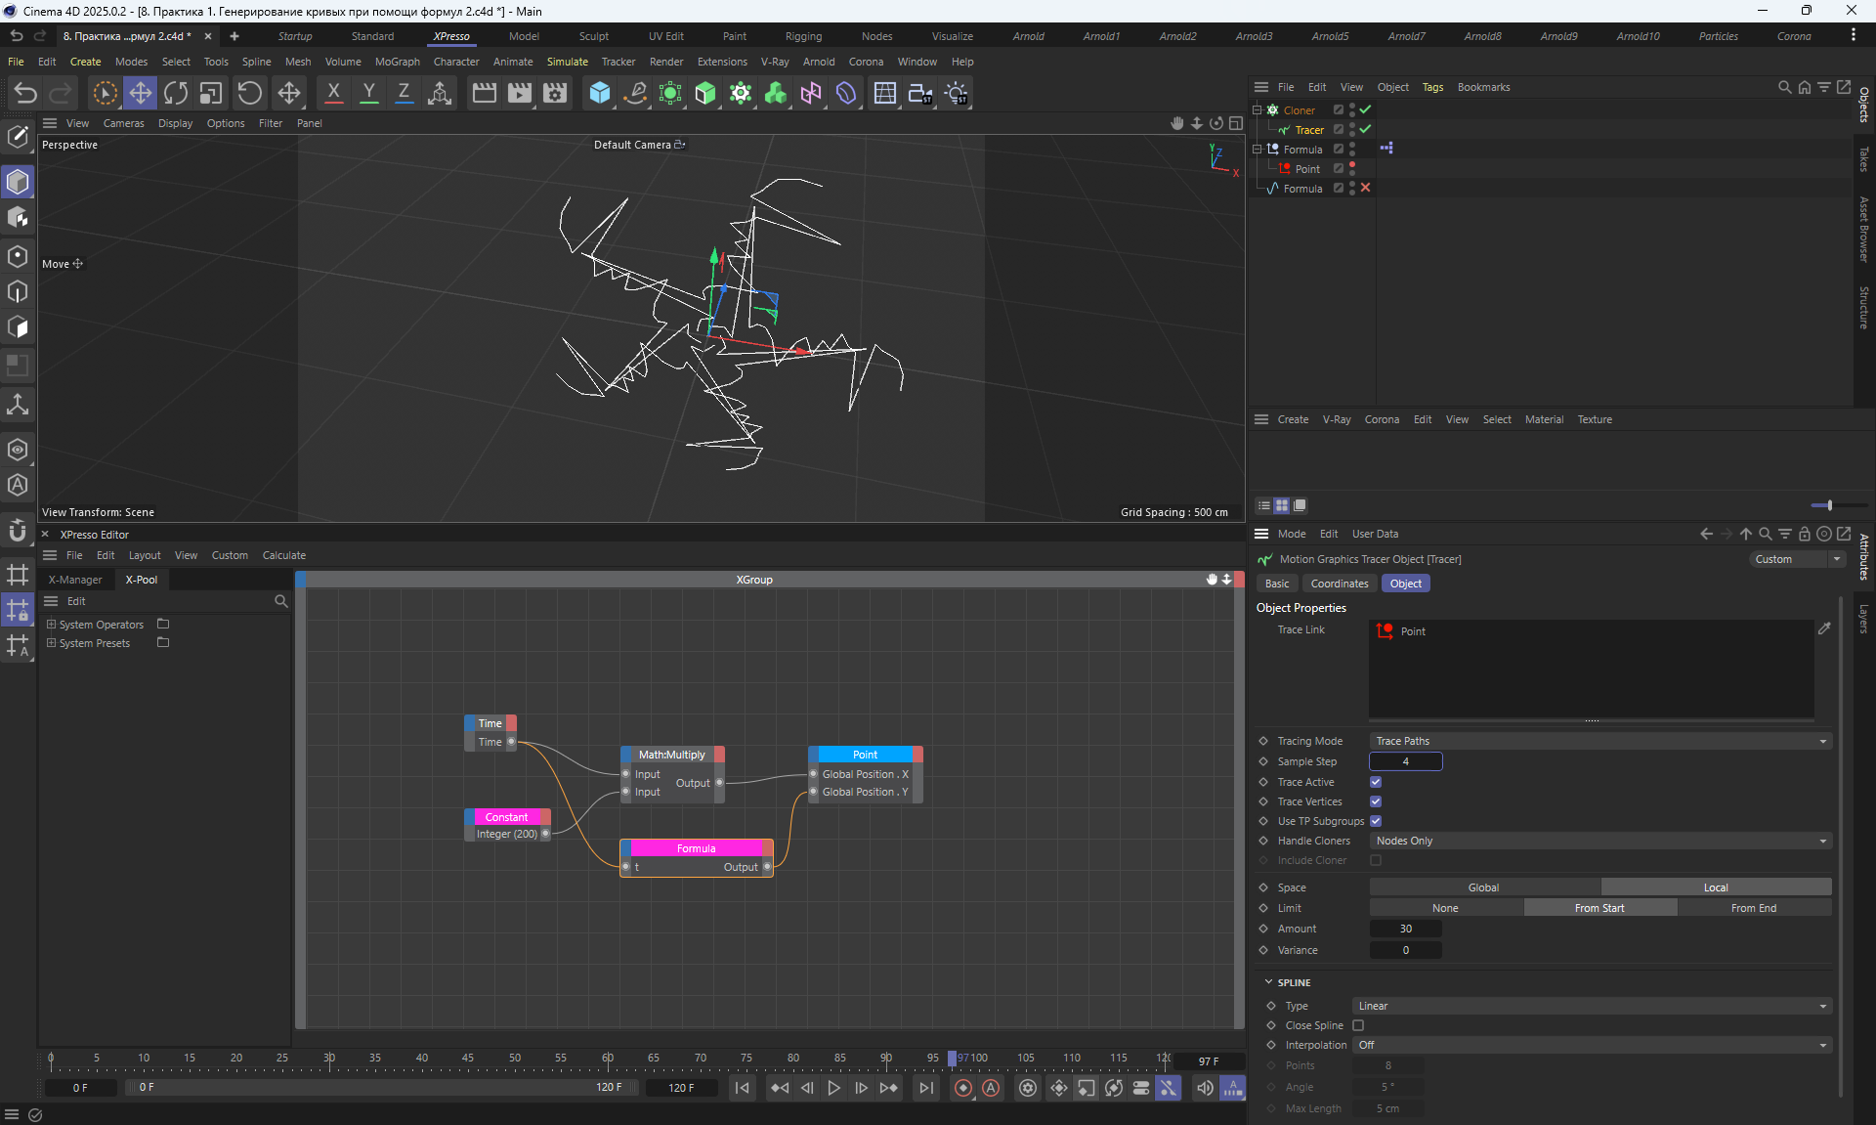Toggle the X axis lock icon
This screenshot has height=1125, width=1876.
(x=333, y=93)
